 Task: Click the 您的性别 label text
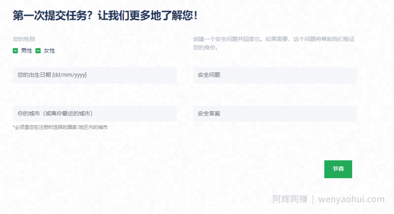click(24, 39)
